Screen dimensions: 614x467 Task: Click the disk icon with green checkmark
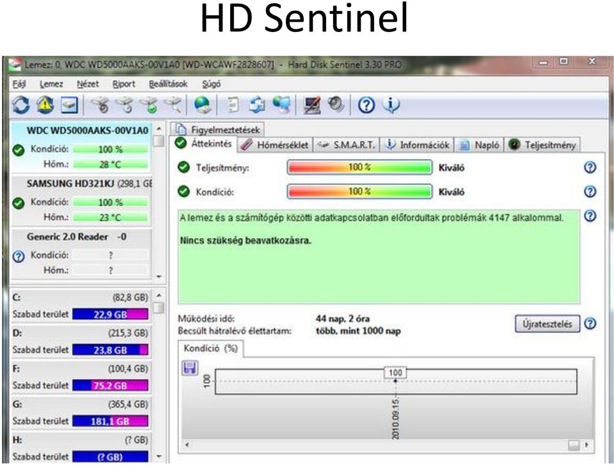(x=149, y=105)
